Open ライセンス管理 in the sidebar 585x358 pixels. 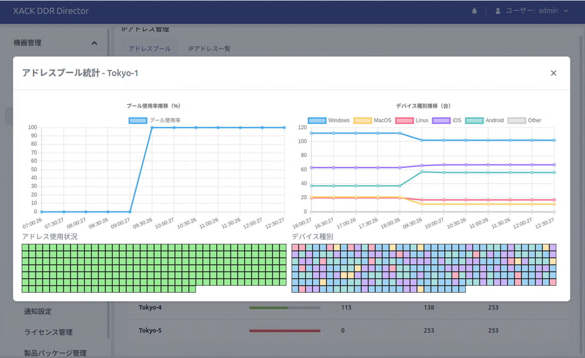[x=48, y=332]
